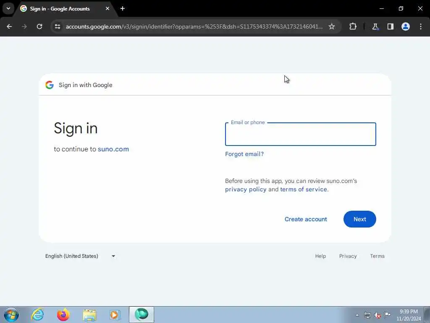The height and width of the screenshot is (323, 430).
Task: Click the Next button
Action: pos(359,219)
